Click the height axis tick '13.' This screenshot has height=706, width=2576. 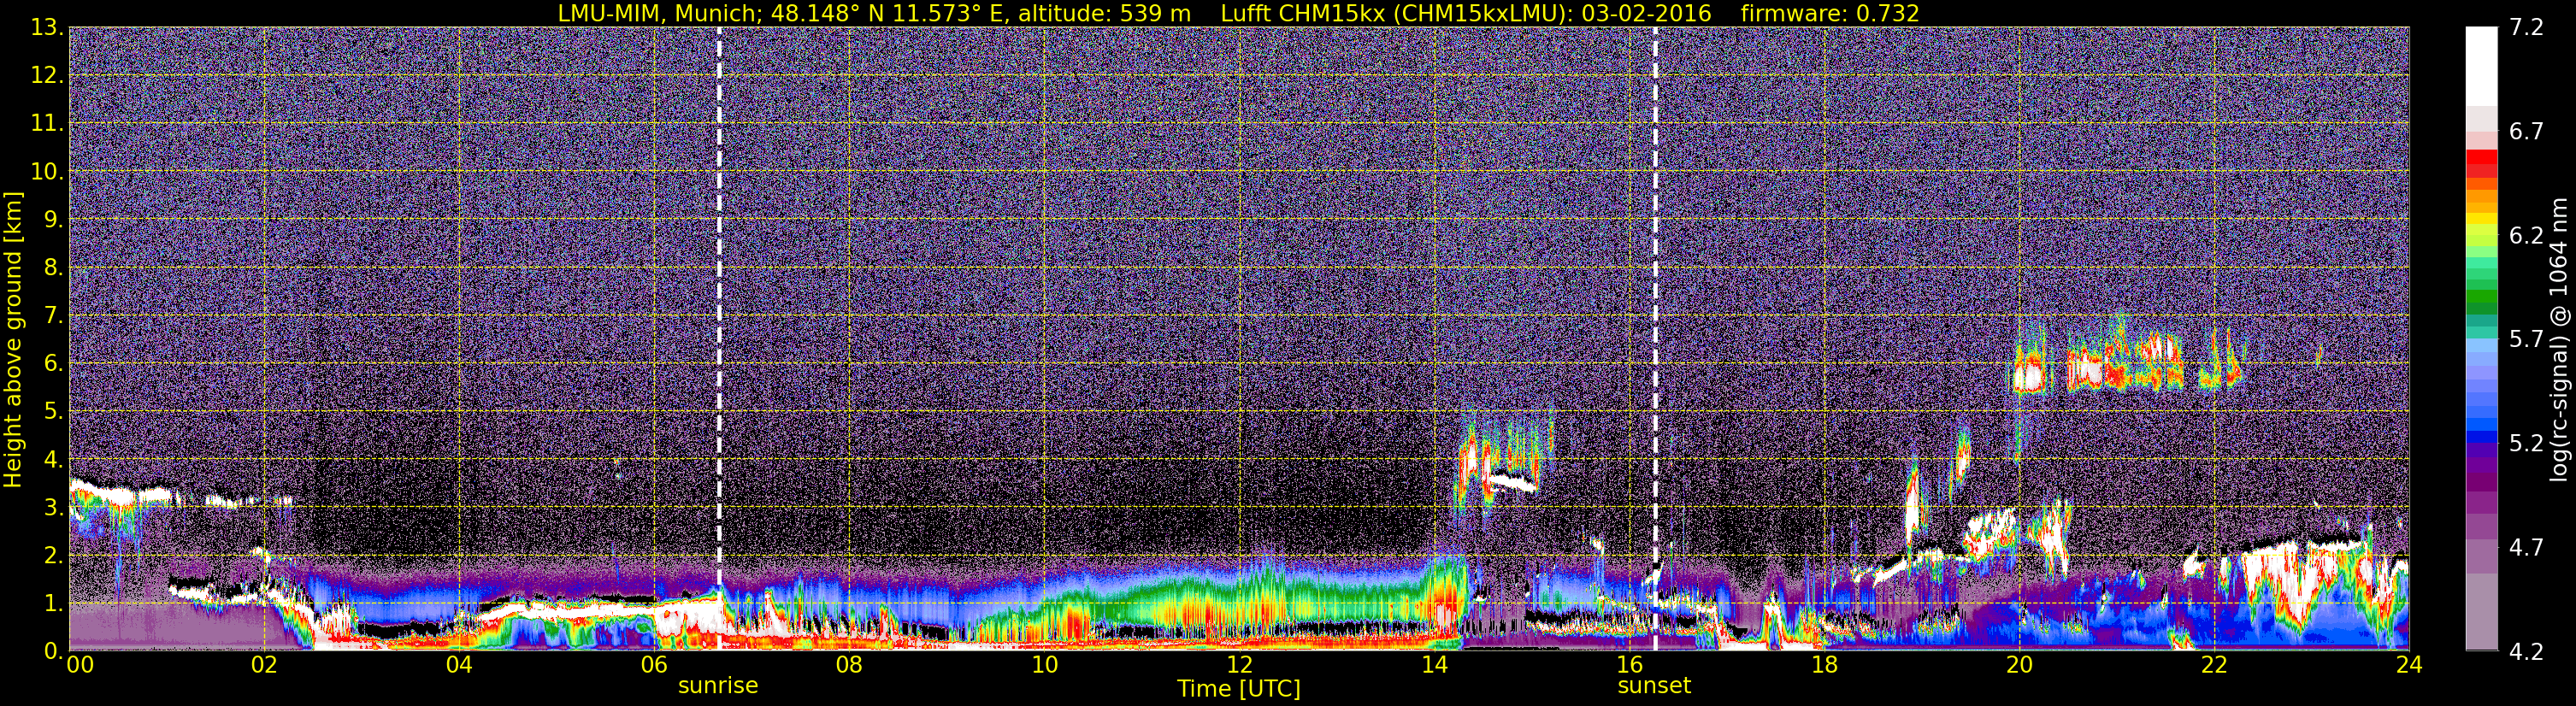[x=47, y=28]
